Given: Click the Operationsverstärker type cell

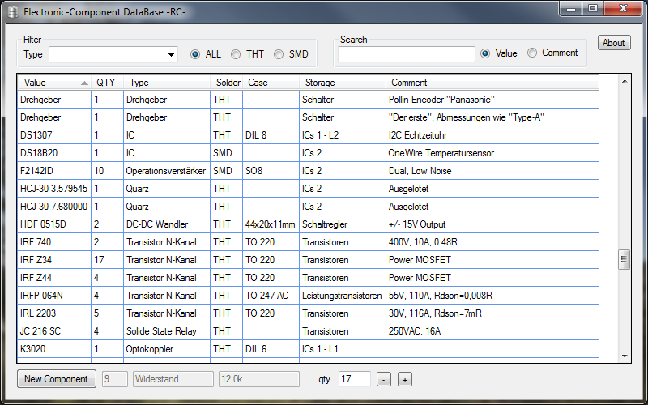Looking at the screenshot, I should 167,171.
